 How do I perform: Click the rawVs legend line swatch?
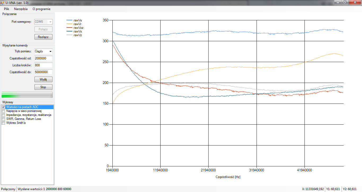tap(69, 20)
